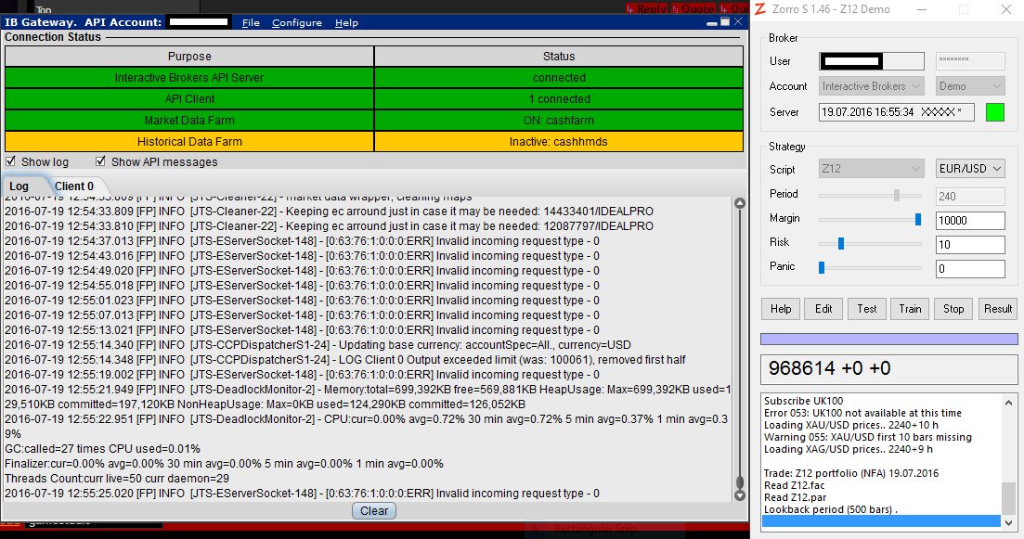This screenshot has width=1024, height=539.
Task: Click 'Error 053: UK100 not available at this time'
Action: [862, 413]
